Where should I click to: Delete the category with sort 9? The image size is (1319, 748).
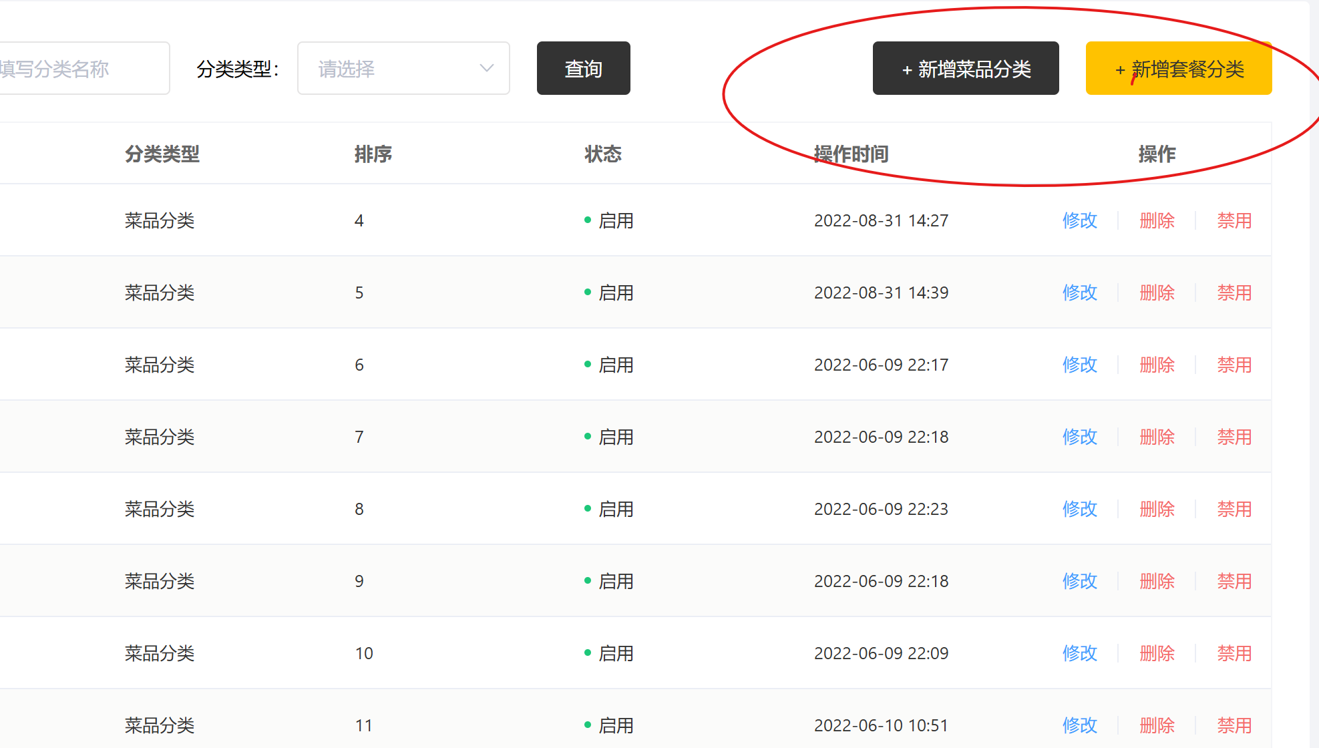coord(1157,581)
